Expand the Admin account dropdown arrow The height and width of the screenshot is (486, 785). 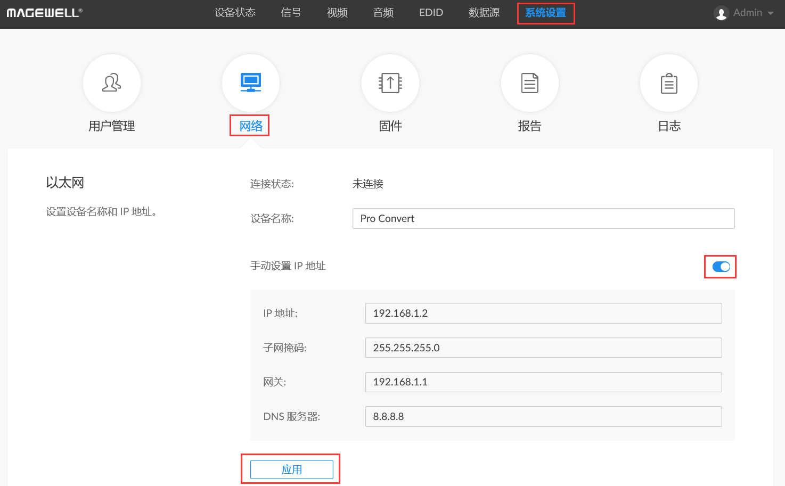[771, 13]
